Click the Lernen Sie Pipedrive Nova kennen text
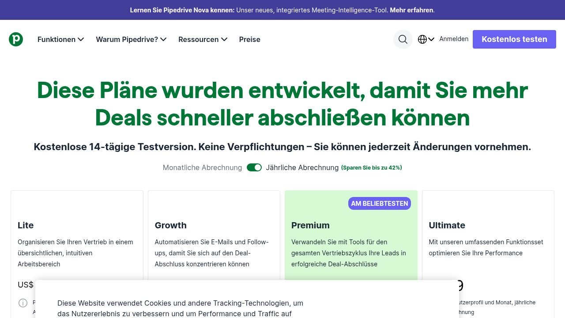 (182, 10)
